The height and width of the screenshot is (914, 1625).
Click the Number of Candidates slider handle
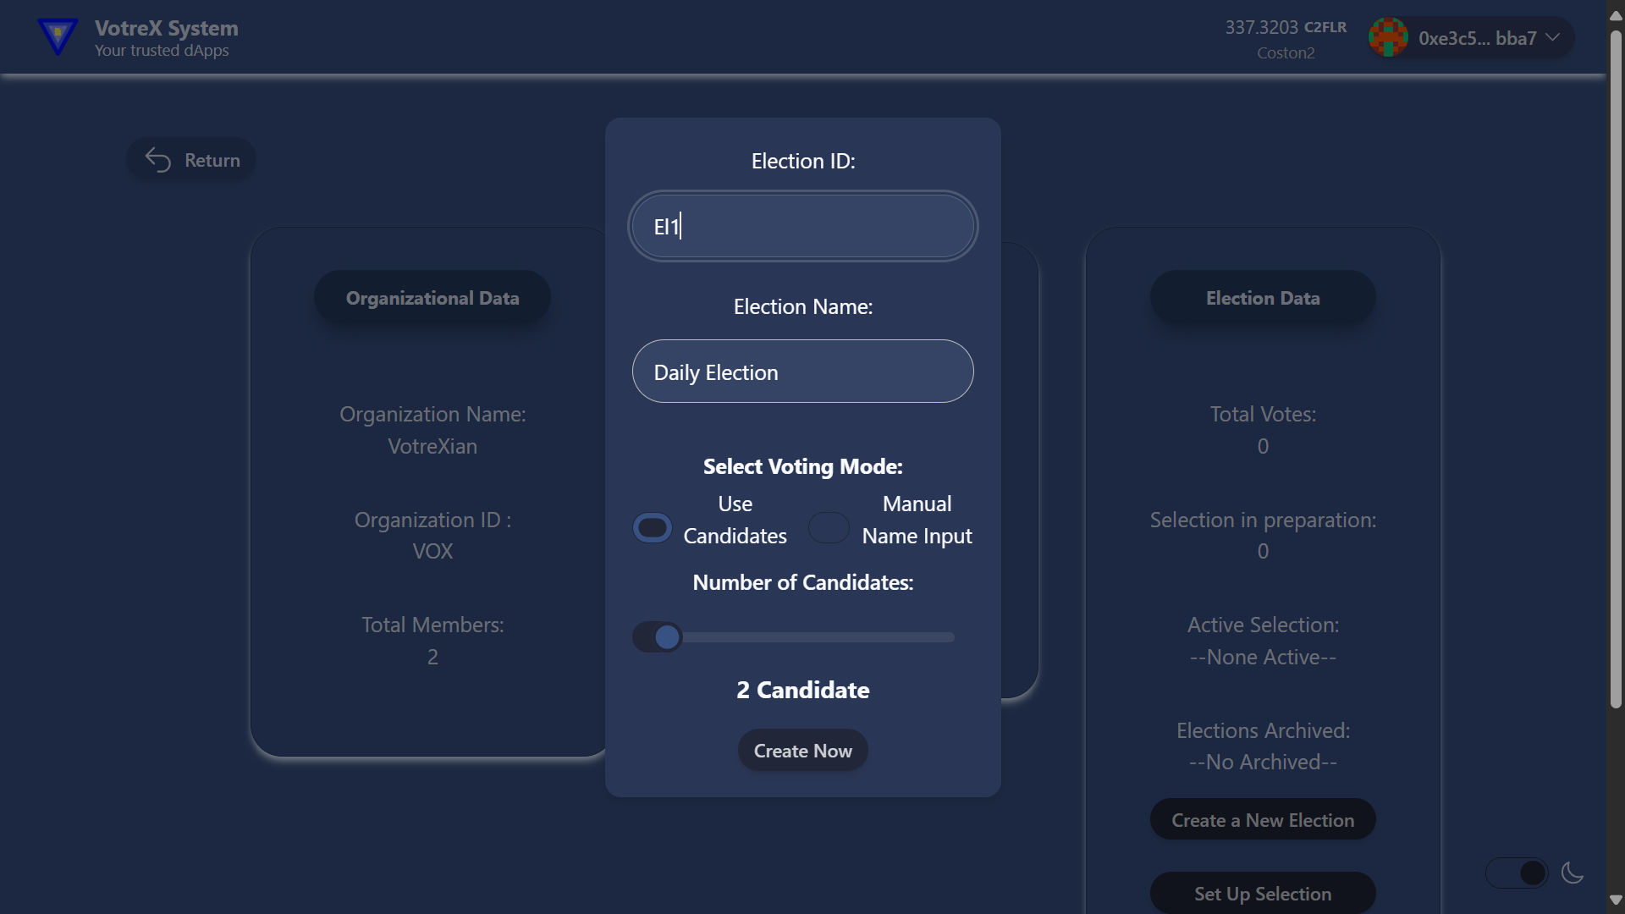(667, 637)
